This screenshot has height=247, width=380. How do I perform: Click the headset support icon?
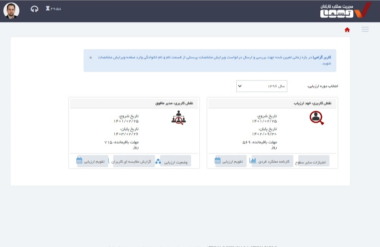tap(35, 9)
